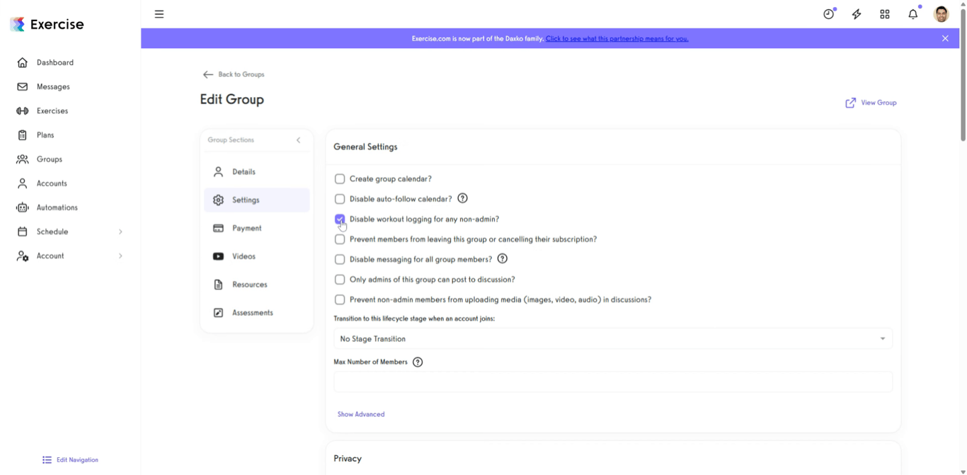Enable Create group calendar checkbox
This screenshot has height=475, width=967.
click(x=340, y=179)
